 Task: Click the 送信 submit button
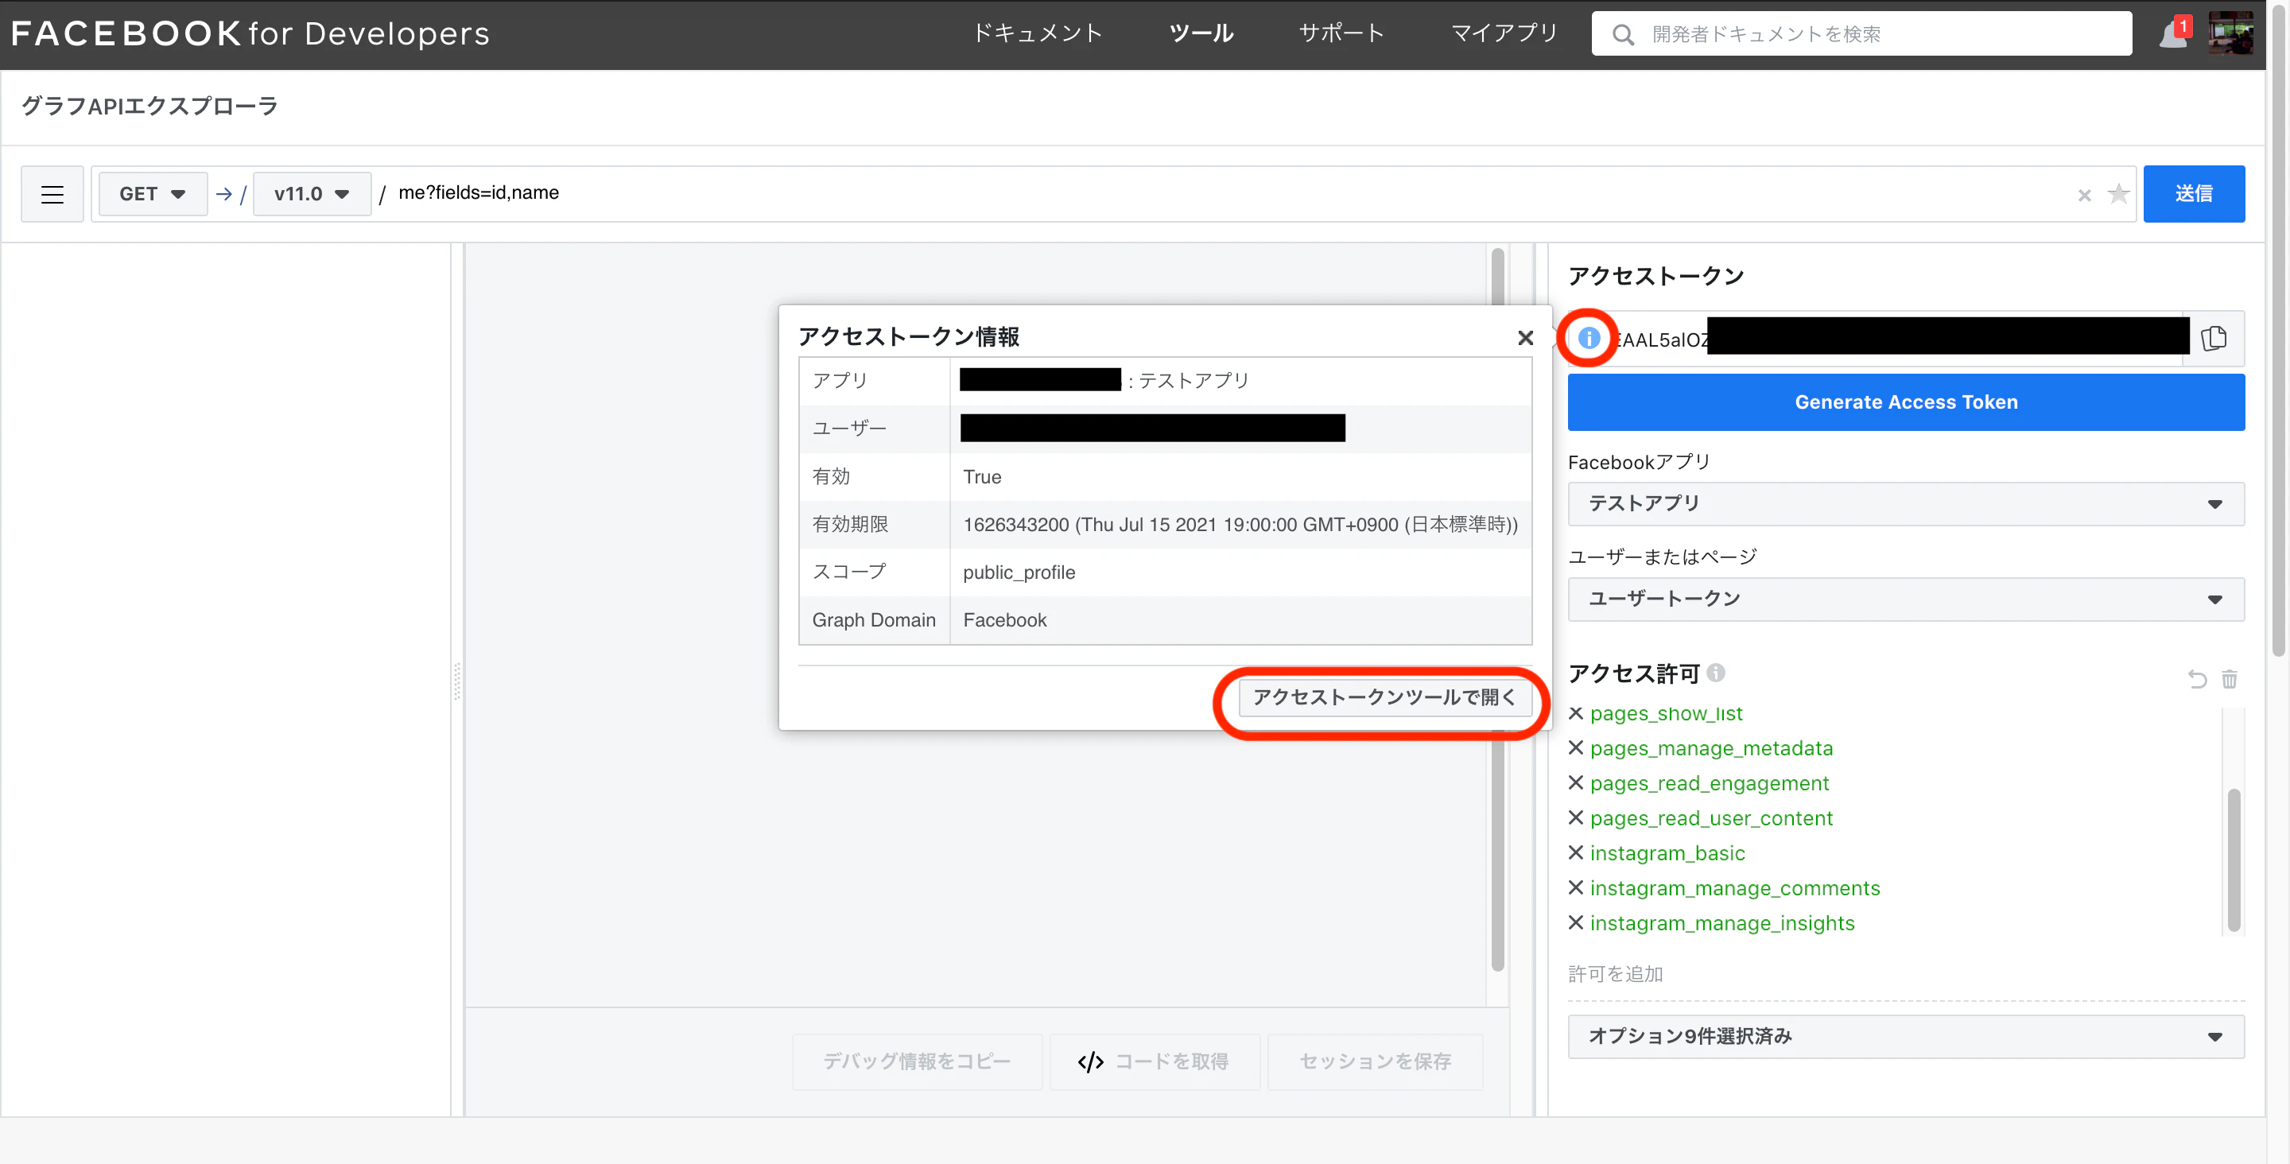pos(2193,194)
